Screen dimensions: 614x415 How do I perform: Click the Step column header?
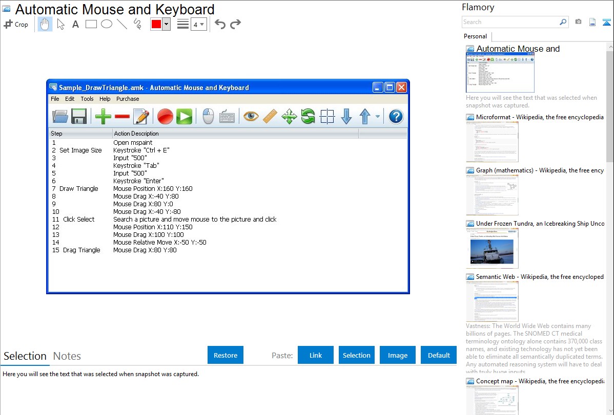click(x=80, y=134)
